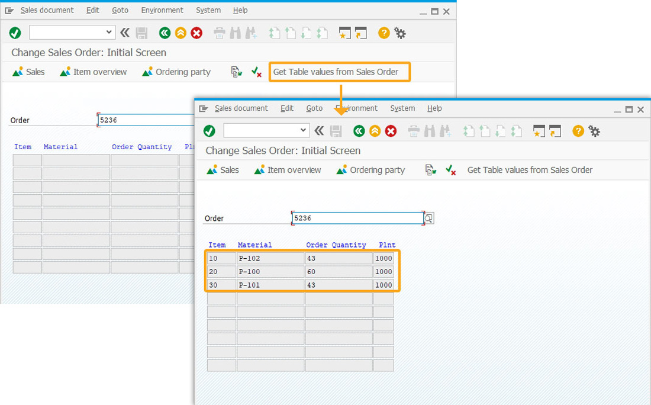Select Item cell 10
This screenshot has height=405, width=651.
[222, 258]
